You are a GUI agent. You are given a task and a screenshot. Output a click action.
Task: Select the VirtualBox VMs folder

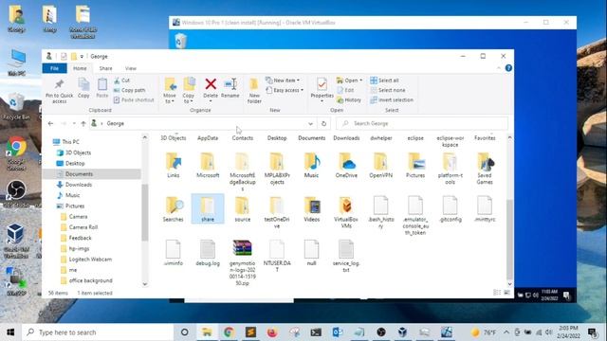346,212
